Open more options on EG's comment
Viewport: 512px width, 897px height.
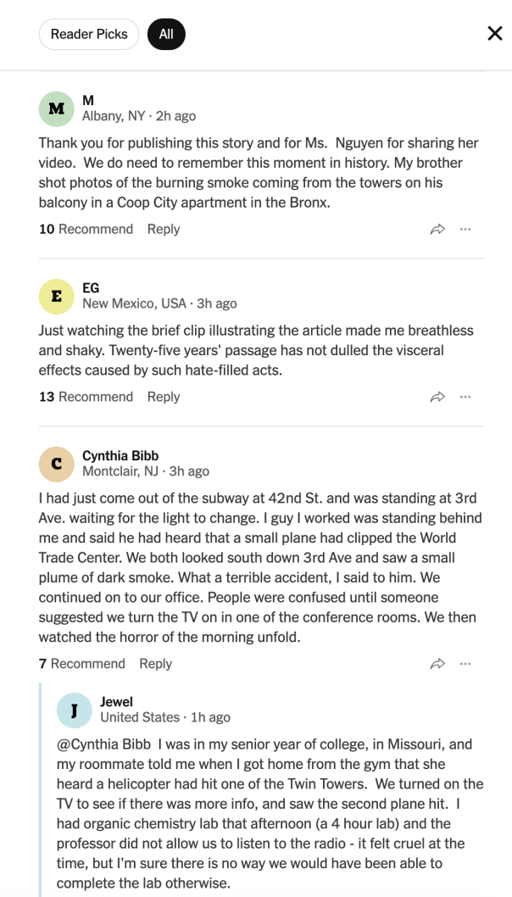(x=465, y=397)
